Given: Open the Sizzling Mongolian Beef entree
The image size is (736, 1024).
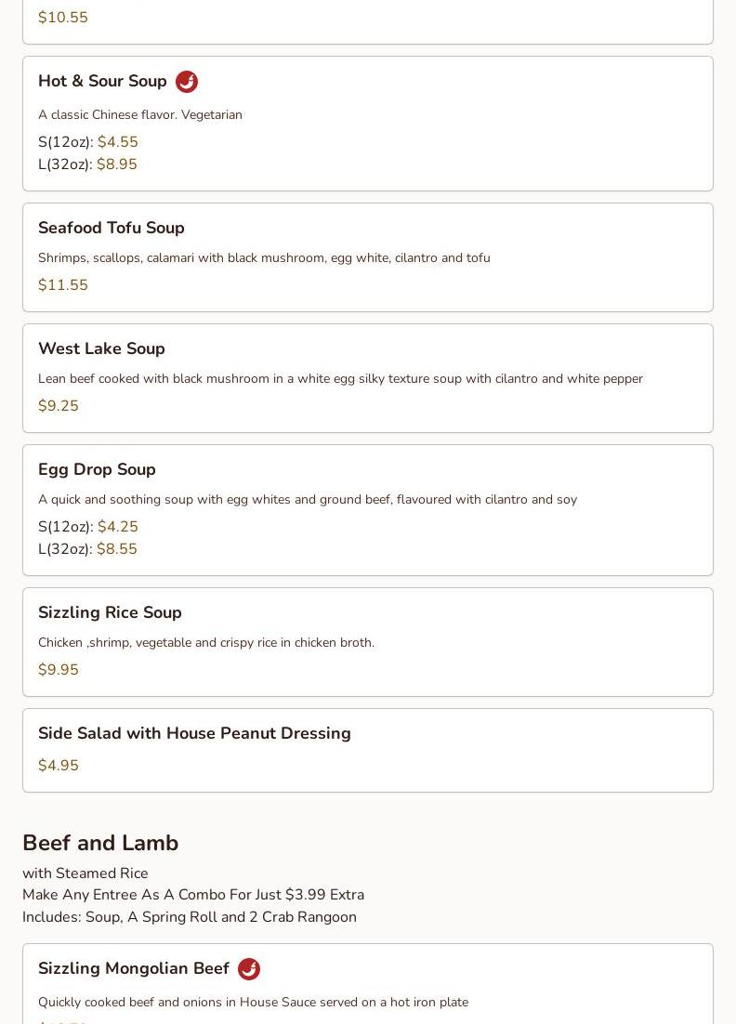Looking at the screenshot, I should tap(134, 968).
